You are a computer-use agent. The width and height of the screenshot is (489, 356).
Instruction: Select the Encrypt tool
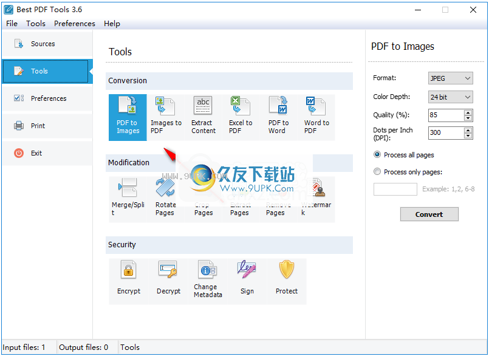129,281
